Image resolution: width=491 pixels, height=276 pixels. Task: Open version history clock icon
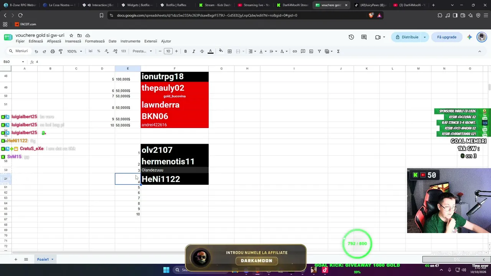pos(351,37)
